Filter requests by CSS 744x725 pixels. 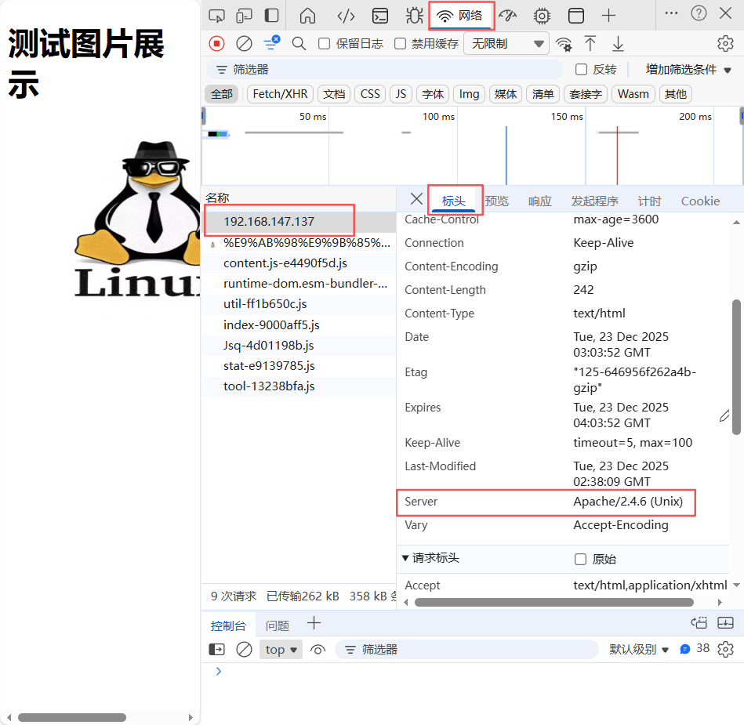coord(370,94)
